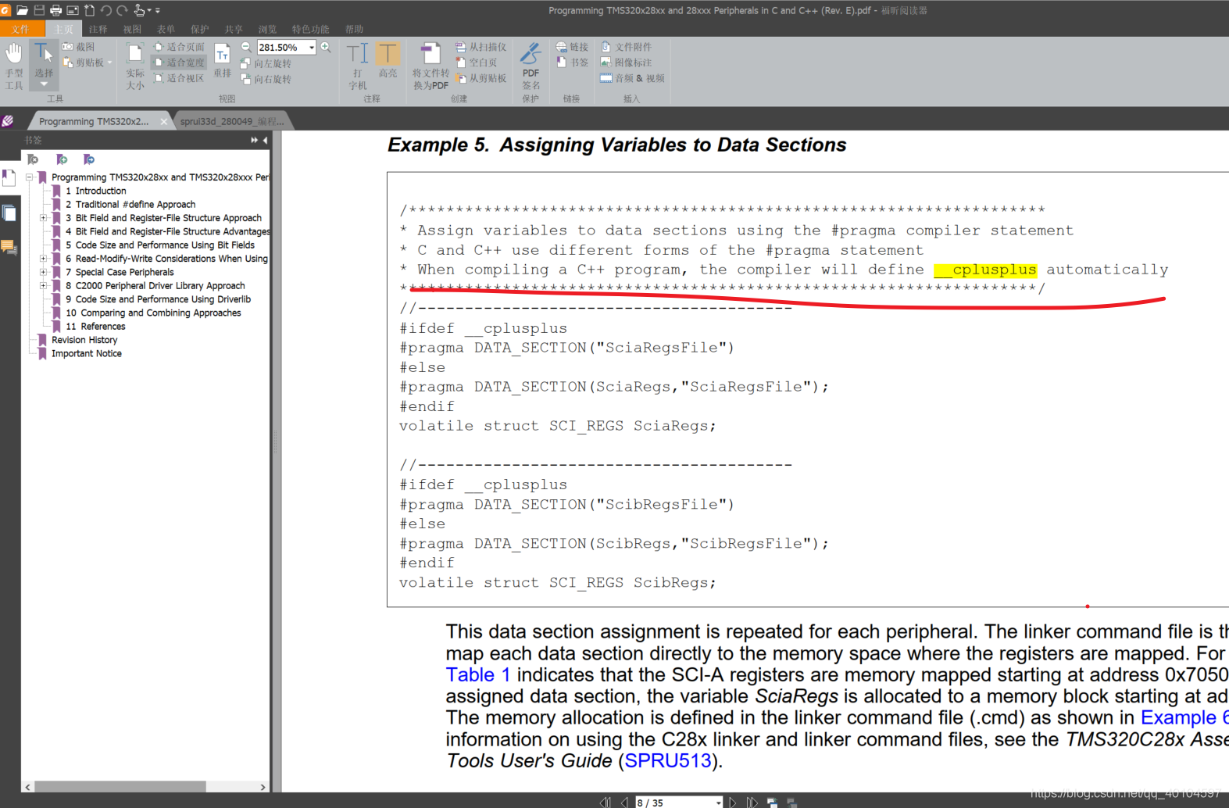Choose Fit Visible (适合视区)
1229x808 pixels.
pos(179,78)
